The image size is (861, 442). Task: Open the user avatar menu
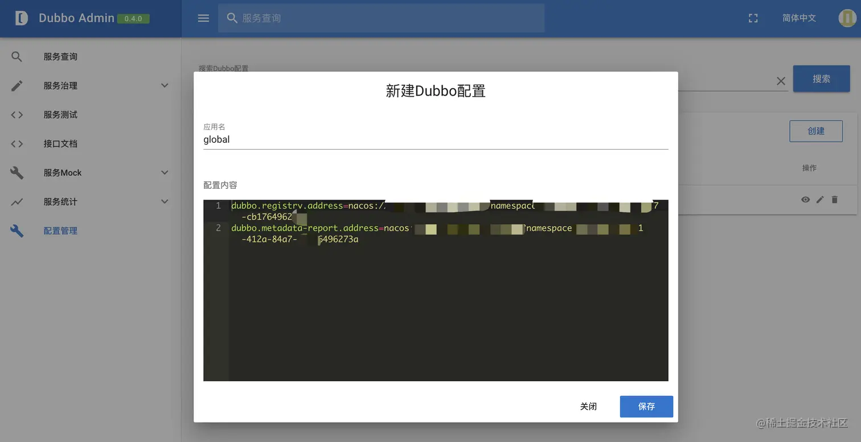coord(847,18)
